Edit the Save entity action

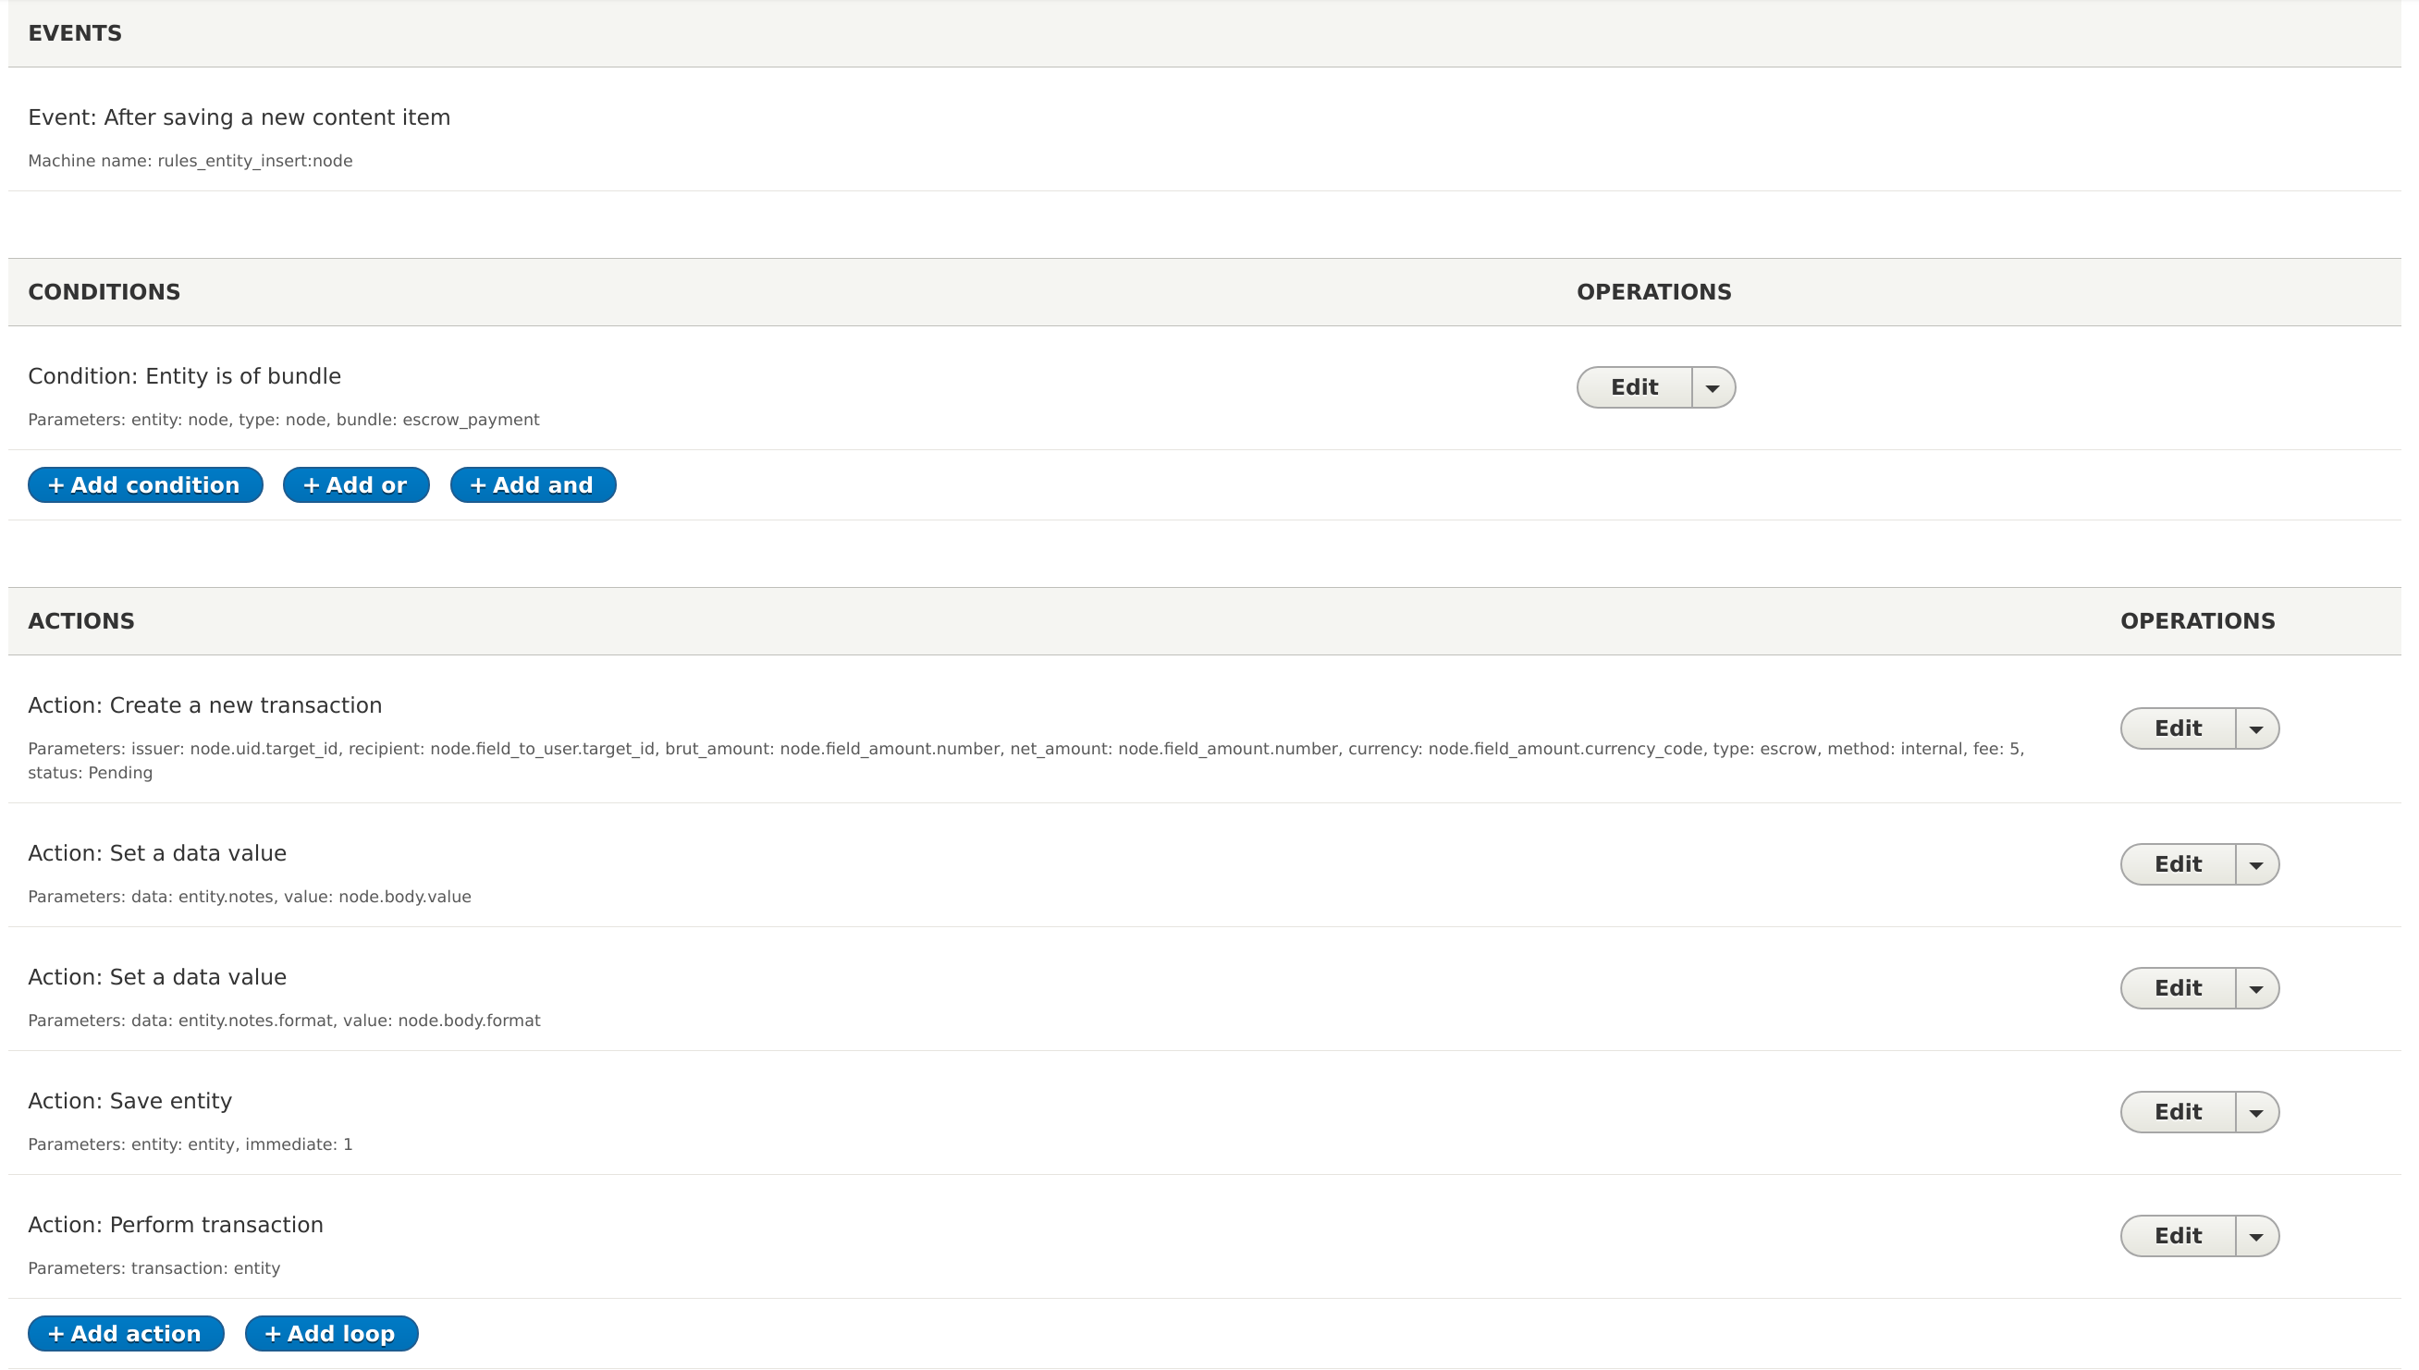pos(2177,1112)
